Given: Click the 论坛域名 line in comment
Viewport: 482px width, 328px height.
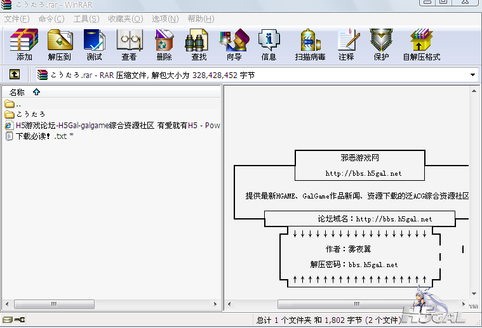Looking at the screenshot, I should [375, 219].
